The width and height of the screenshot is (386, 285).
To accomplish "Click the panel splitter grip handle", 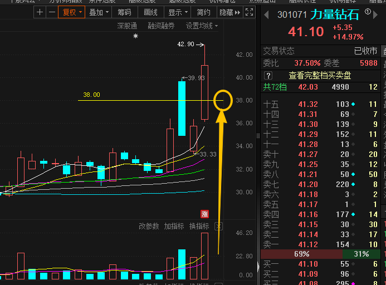I will click(258, 136).
